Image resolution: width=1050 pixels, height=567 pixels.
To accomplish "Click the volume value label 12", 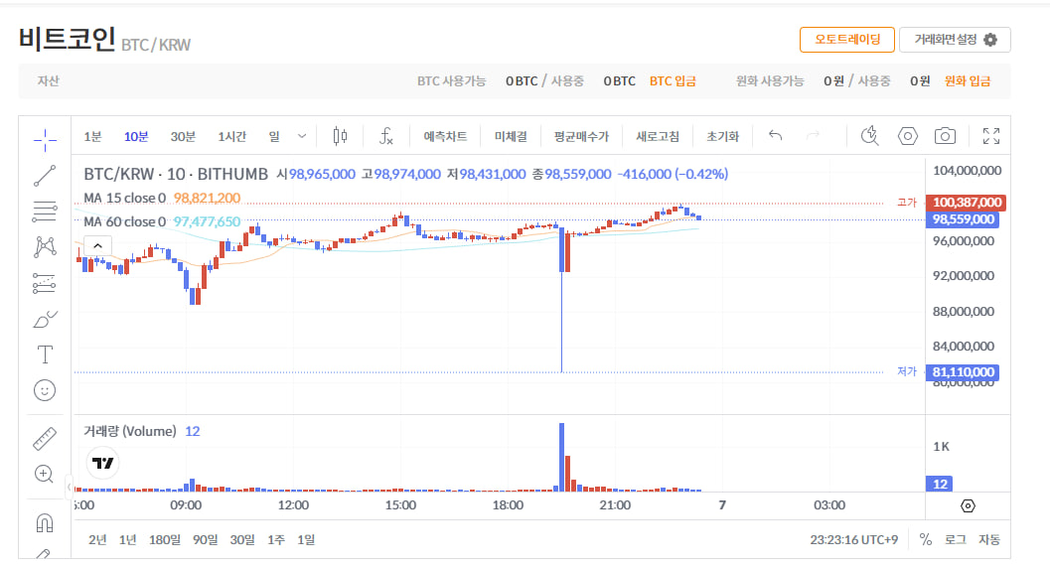I will coord(940,484).
